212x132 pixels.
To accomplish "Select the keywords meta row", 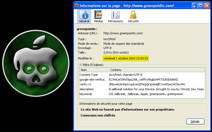I will click(x=142, y=94).
